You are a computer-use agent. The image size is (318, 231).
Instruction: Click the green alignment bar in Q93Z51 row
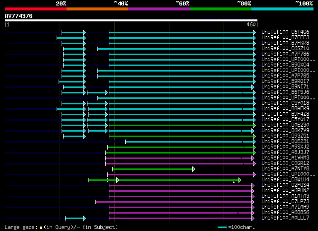pos(182,136)
